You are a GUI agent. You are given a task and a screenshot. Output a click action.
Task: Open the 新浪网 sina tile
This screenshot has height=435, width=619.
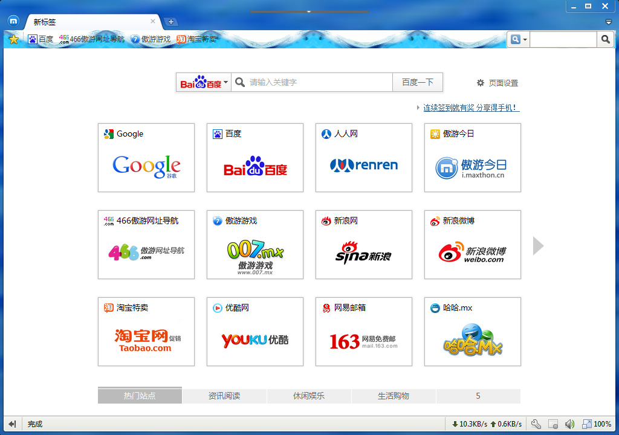[363, 244]
